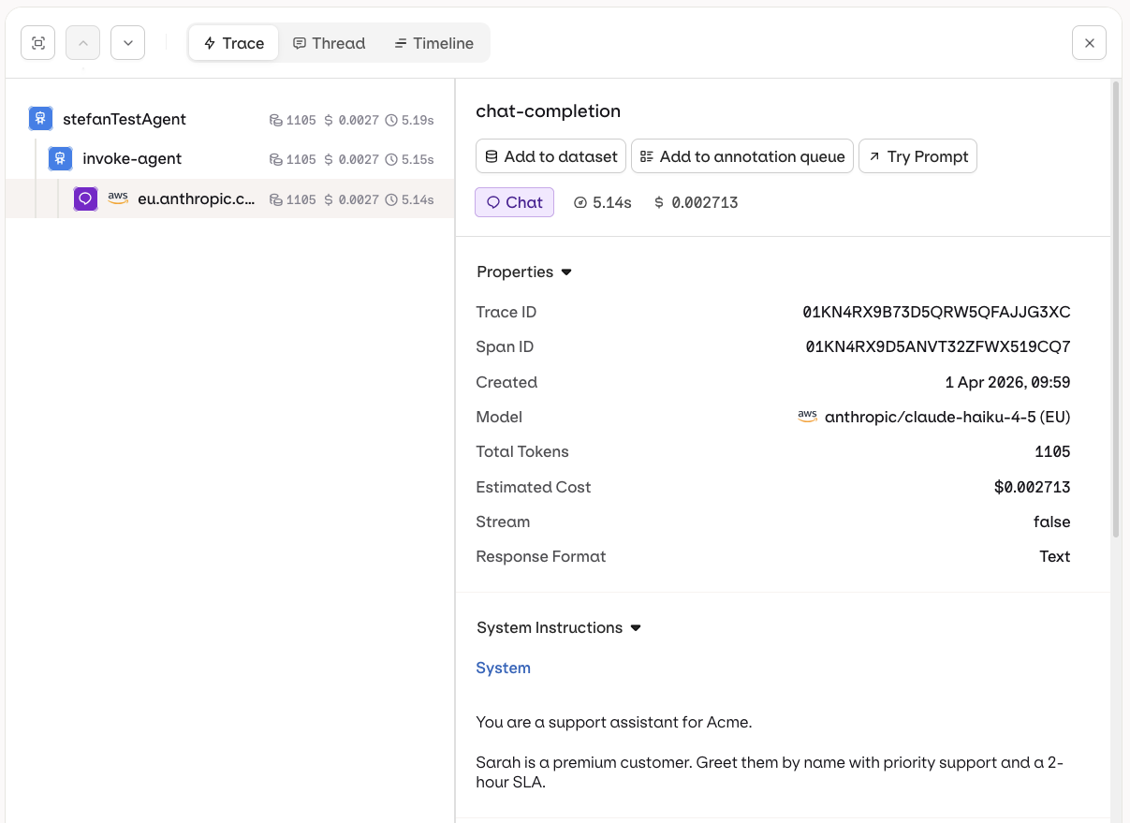The height and width of the screenshot is (823, 1130).
Task: Click the Estimated Cost value $0.002713
Action: pos(1033,487)
